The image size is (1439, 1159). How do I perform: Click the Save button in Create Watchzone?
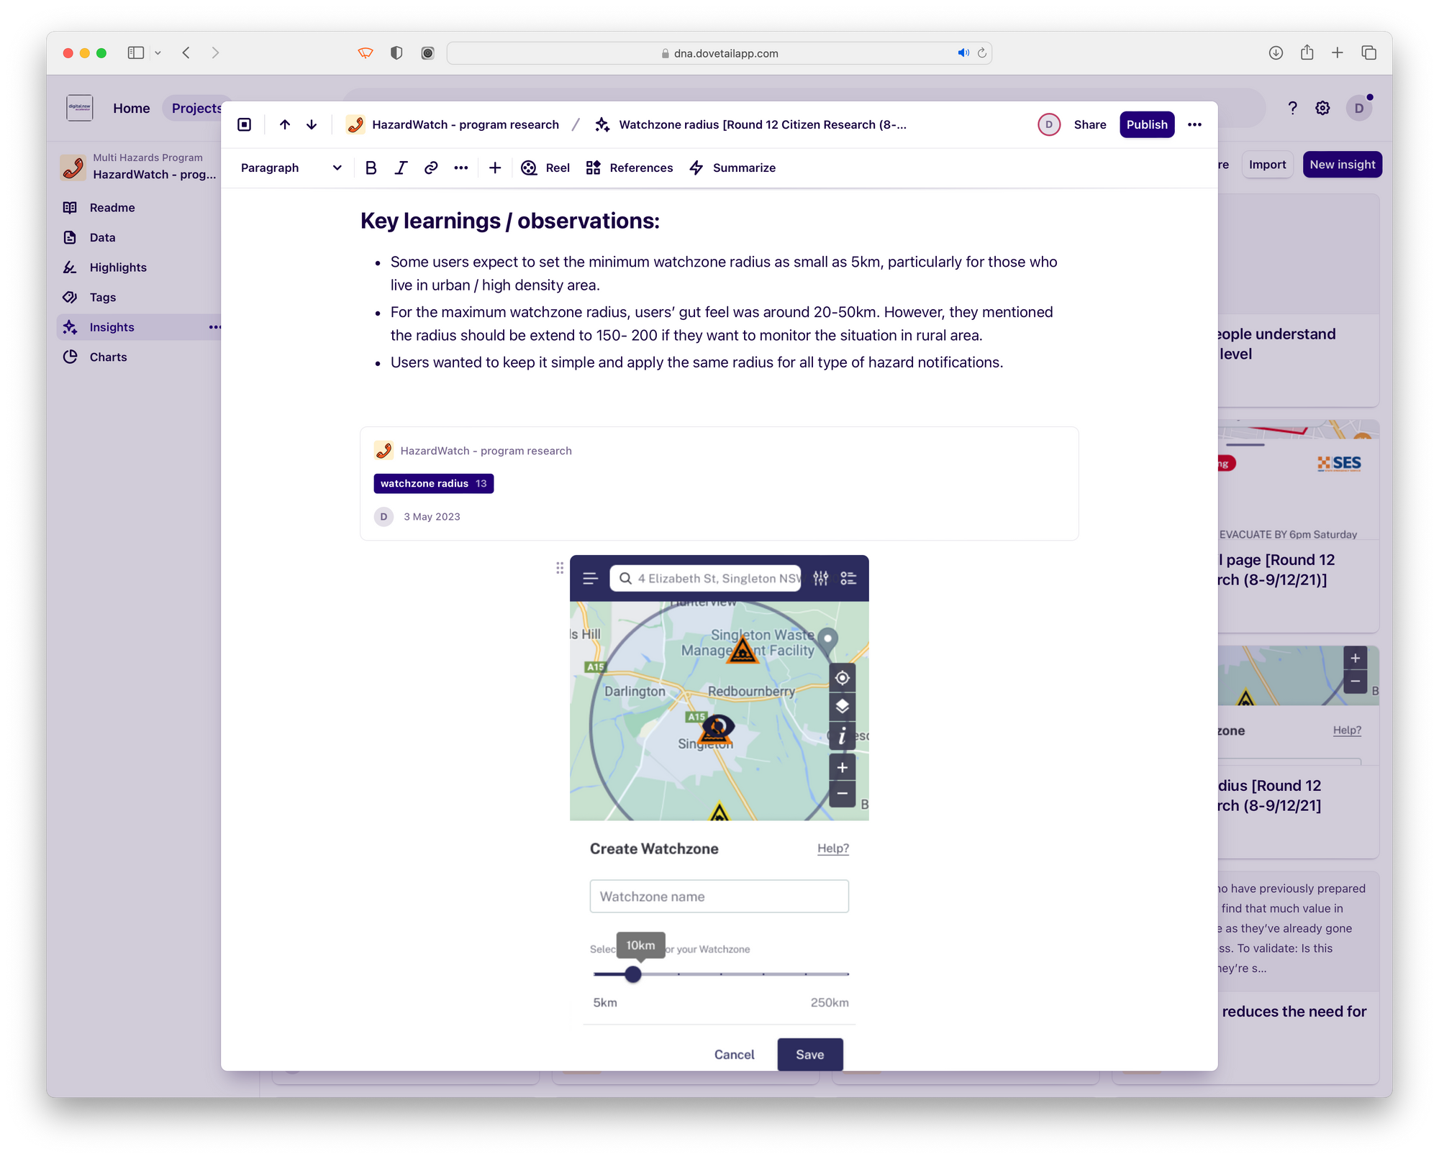(811, 1054)
